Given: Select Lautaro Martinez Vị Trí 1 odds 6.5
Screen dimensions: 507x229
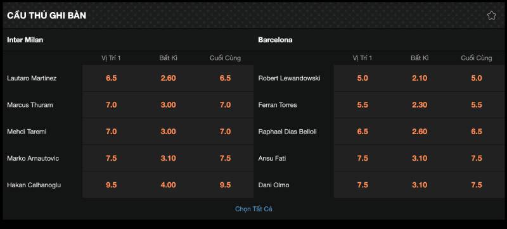Looking at the screenshot, I should tap(111, 78).
